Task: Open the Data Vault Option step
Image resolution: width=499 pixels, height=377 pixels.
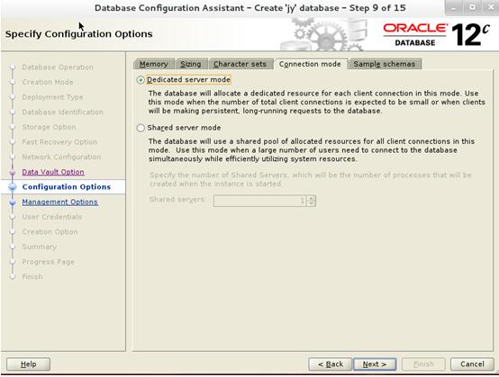Action: [x=53, y=172]
